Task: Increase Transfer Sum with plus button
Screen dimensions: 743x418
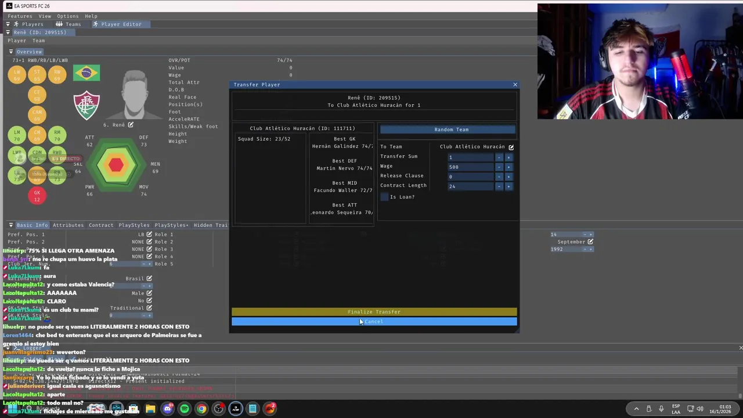Action: (x=508, y=157)
